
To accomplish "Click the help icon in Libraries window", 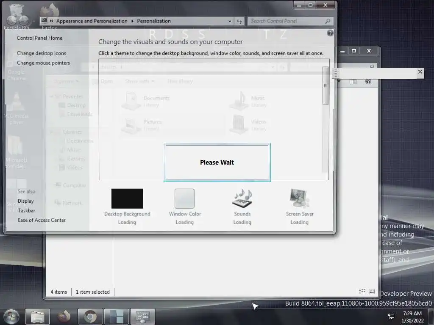I will click(368, 81).
